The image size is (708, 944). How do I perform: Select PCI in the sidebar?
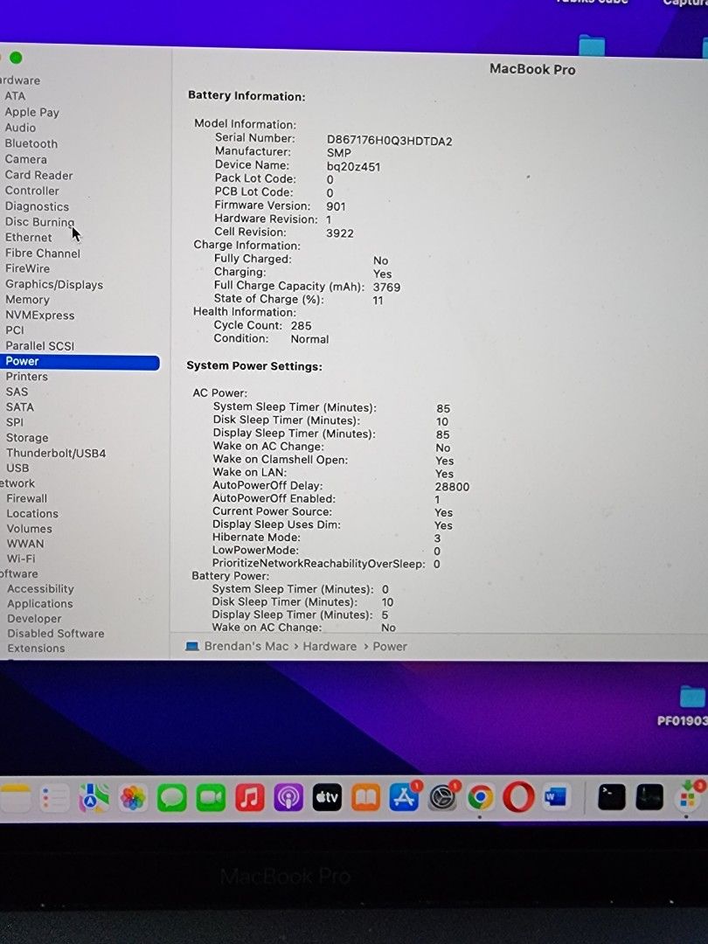(15, 330)
